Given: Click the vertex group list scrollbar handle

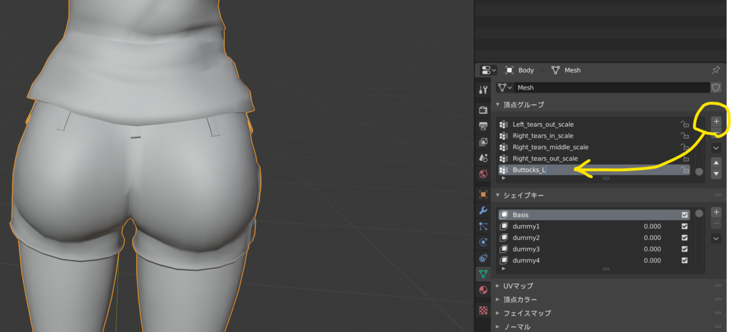Looking at the screenshot, I should [x=699, y=172].
